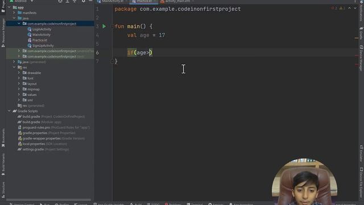The width and height of the screenshot is (364, 205).
Task: Expand the manifests folder
Action: (14, 13)
